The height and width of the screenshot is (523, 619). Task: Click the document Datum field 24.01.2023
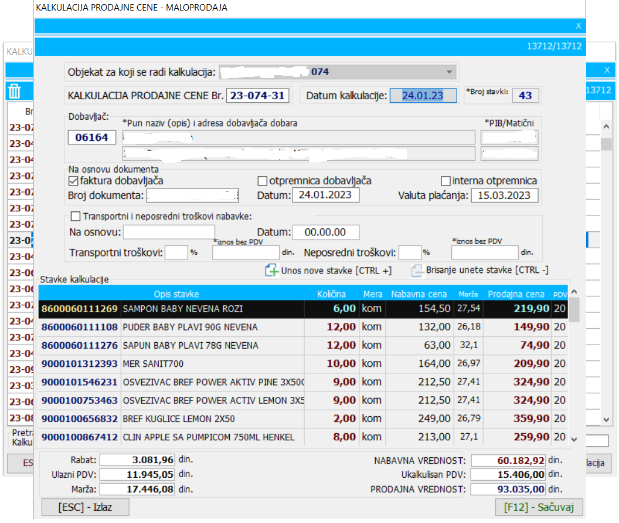(x=326, y=195)
